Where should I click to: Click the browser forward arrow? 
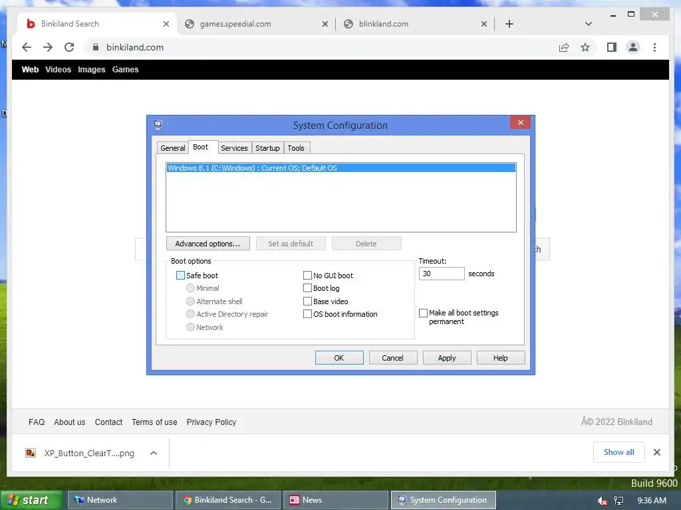click(48, 47)
